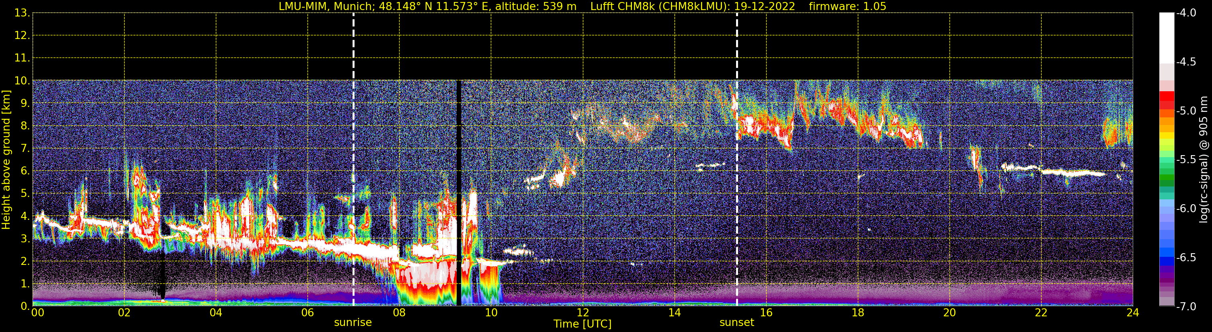Select the 'Time [UTC]' axis label

[x=582, y=324]
